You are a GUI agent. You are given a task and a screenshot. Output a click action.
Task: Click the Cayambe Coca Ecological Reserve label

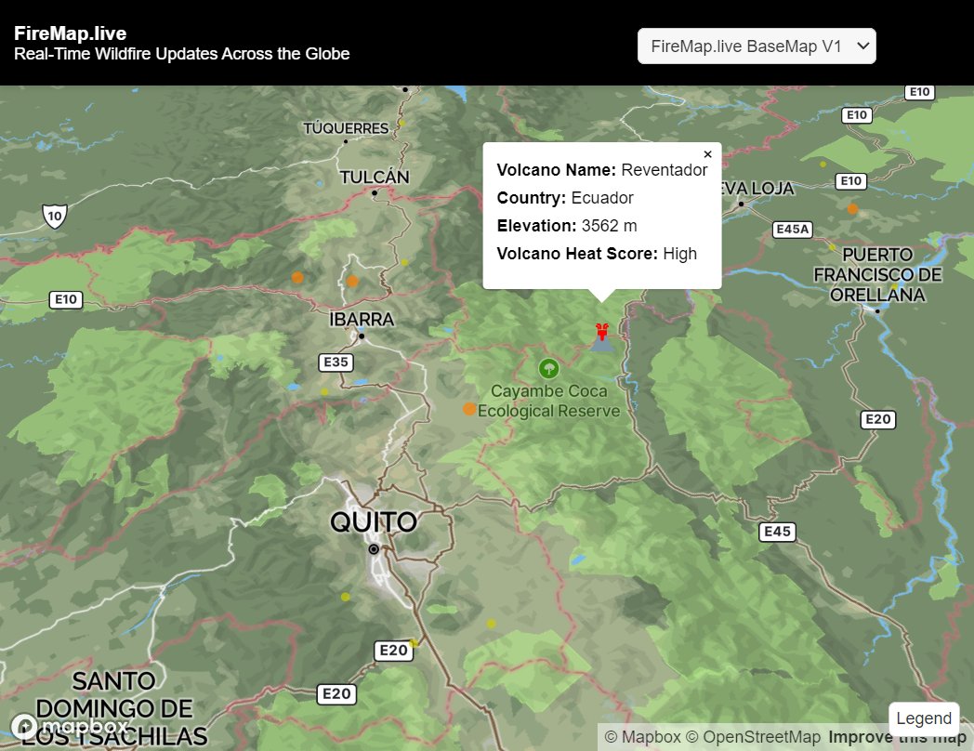point(548,402)
